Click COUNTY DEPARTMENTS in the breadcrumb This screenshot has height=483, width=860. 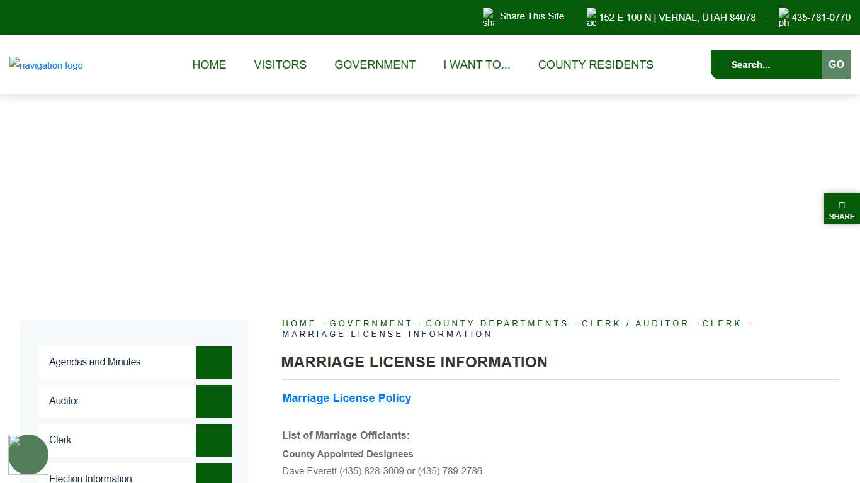point(497,323)
